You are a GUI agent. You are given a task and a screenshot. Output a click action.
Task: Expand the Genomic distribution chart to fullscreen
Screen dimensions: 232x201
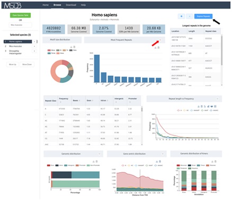click(x=100, y=154)
